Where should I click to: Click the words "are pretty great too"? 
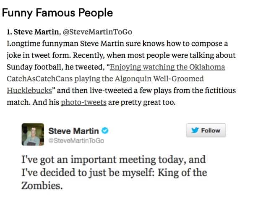(137, 102)
